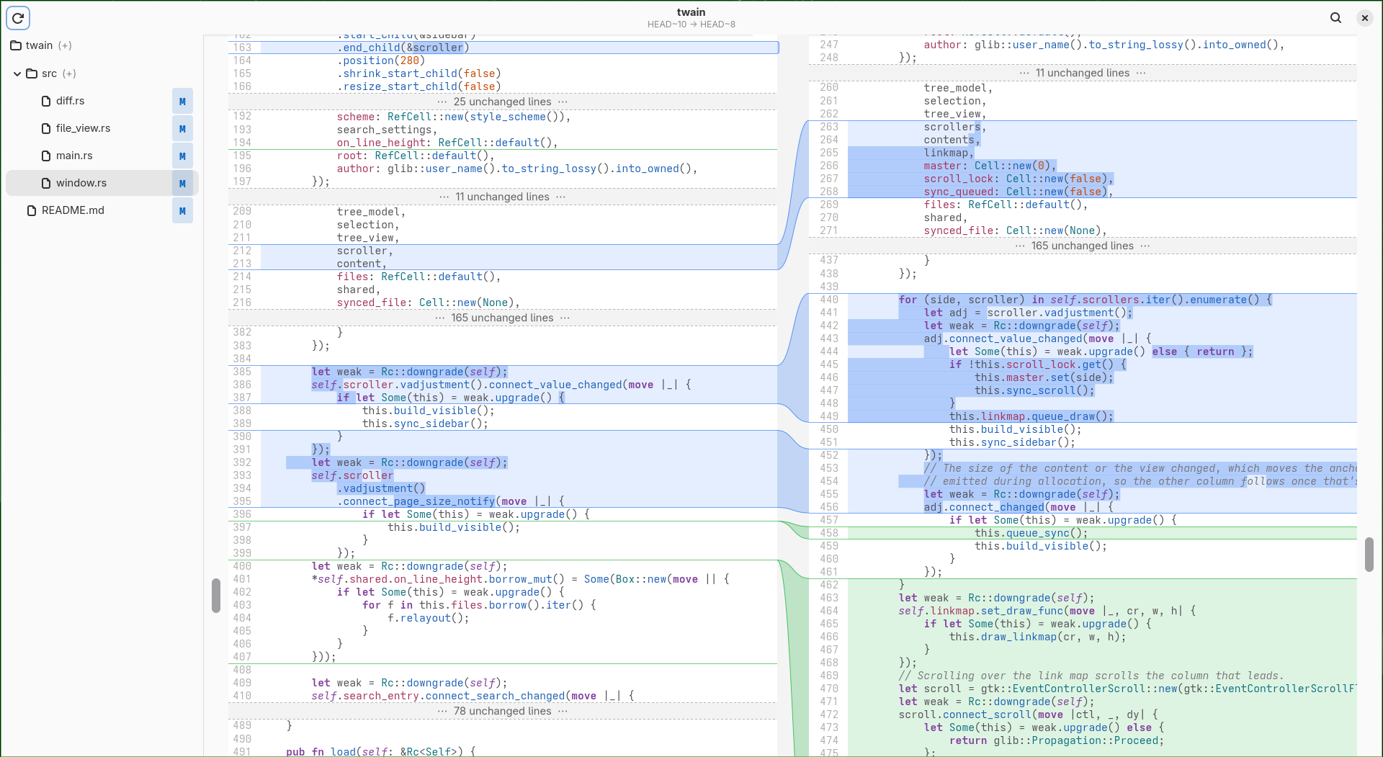This screenshot has width=1383, height=757.
Task: Select the src folder label
Action: [49, 73]
